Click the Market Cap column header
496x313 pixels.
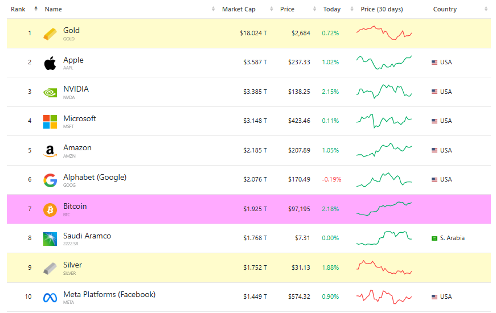pyautogui.click(x=239, y=9)
